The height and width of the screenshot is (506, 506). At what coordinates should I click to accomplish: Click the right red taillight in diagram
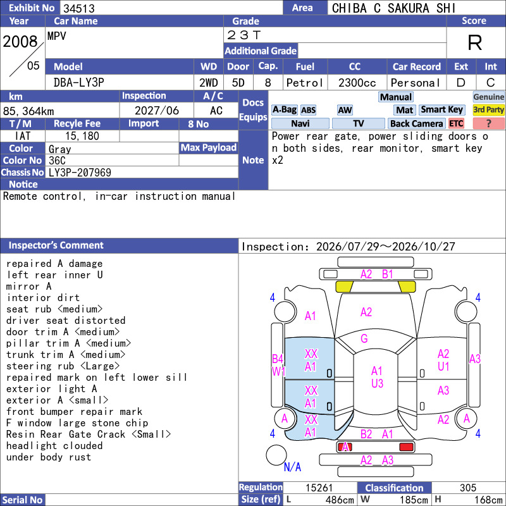click(406, 447)
